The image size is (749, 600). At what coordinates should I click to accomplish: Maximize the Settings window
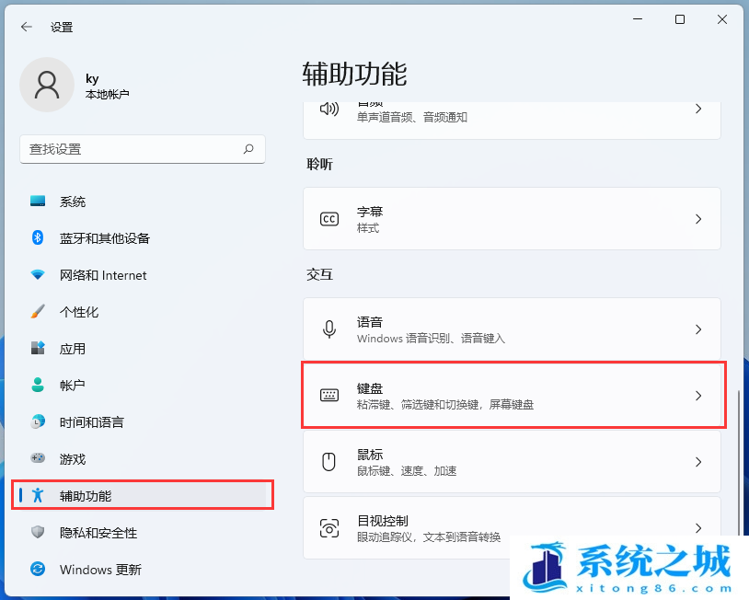tap(680, 19)
